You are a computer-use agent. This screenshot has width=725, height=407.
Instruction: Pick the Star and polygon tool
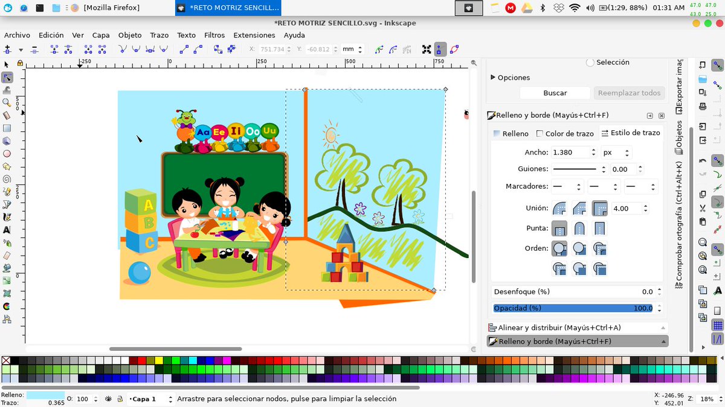pyautogui.click(x=7, y=166)
